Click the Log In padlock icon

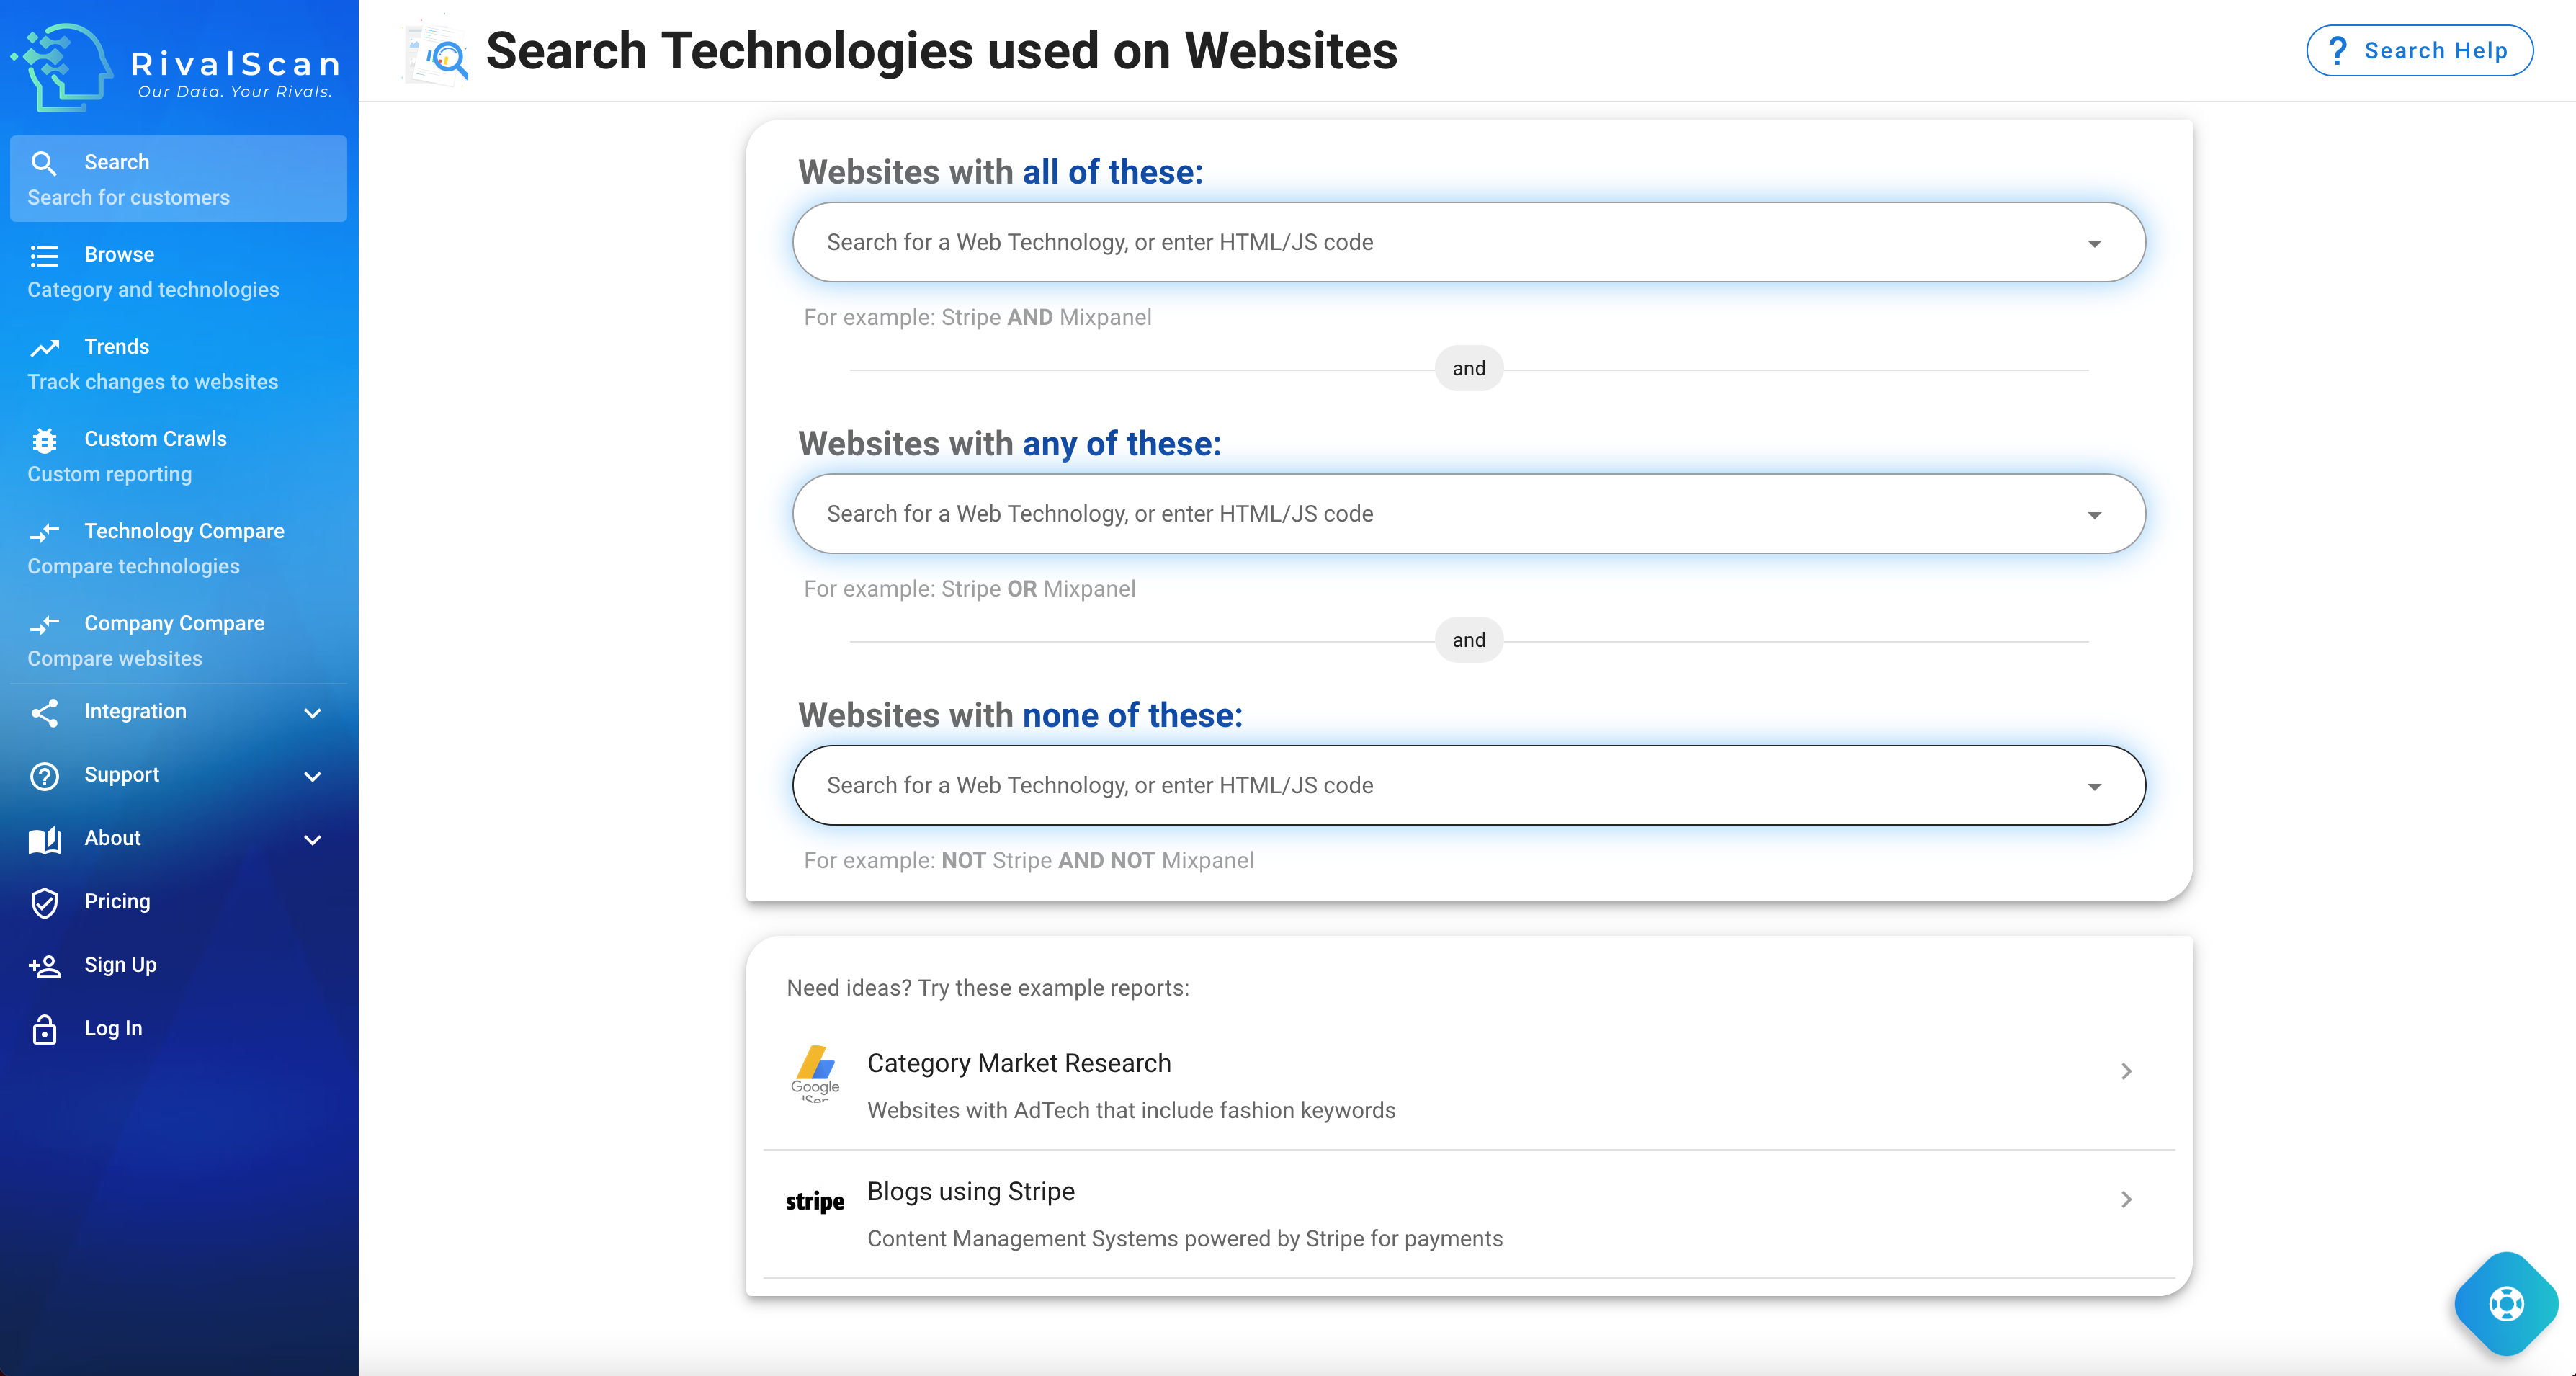point(44,1029)
